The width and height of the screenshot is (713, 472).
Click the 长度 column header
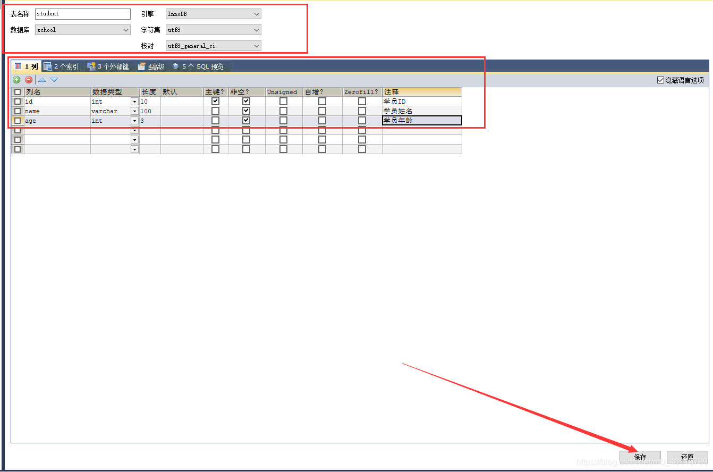(150, 92)
